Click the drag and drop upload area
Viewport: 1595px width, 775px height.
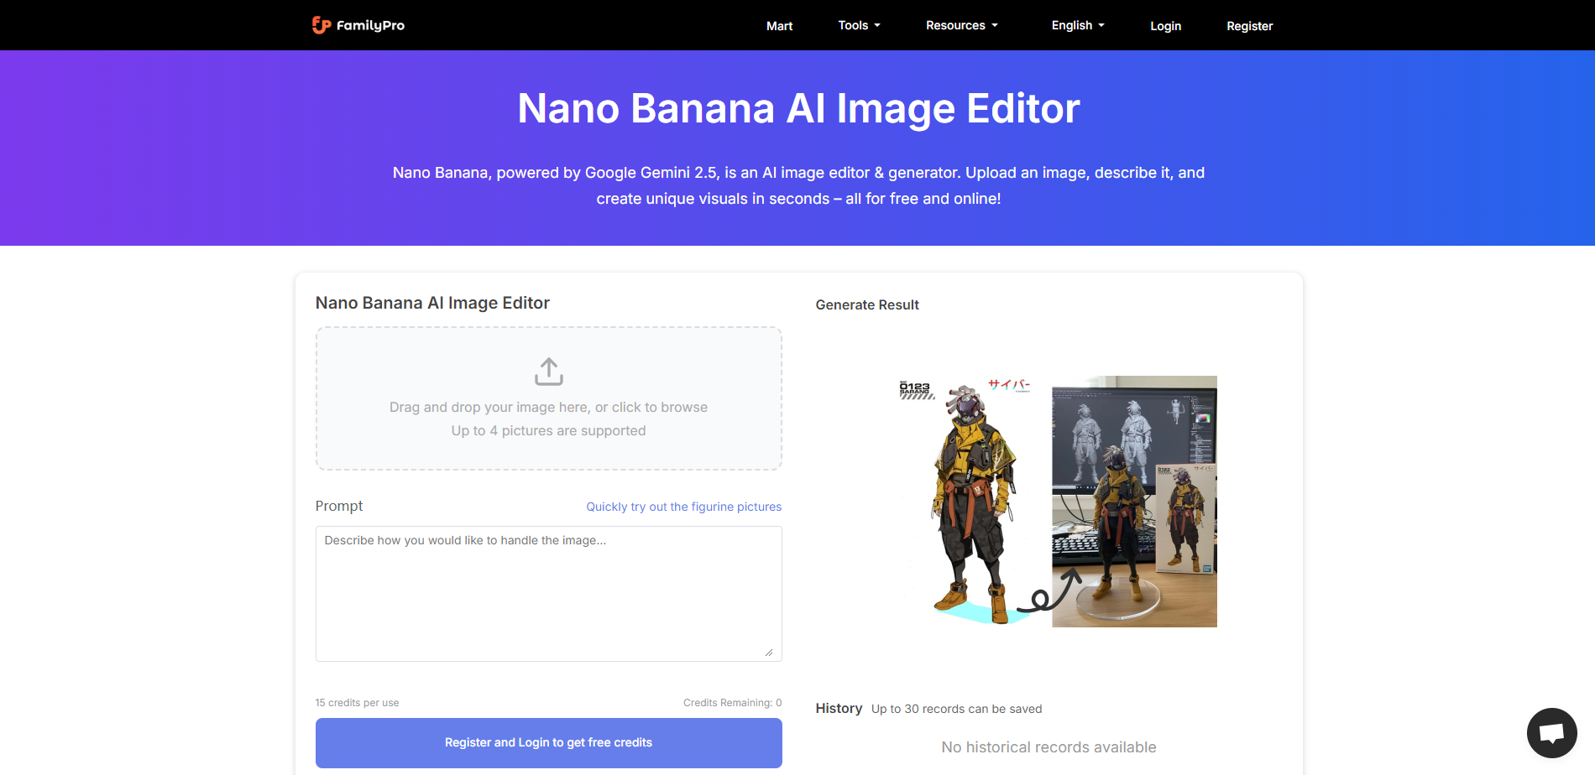click(x=548, y=398)
